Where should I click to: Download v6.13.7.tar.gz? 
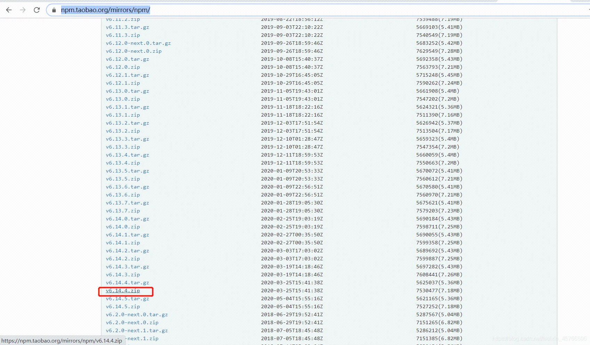[x=128, y=203]
